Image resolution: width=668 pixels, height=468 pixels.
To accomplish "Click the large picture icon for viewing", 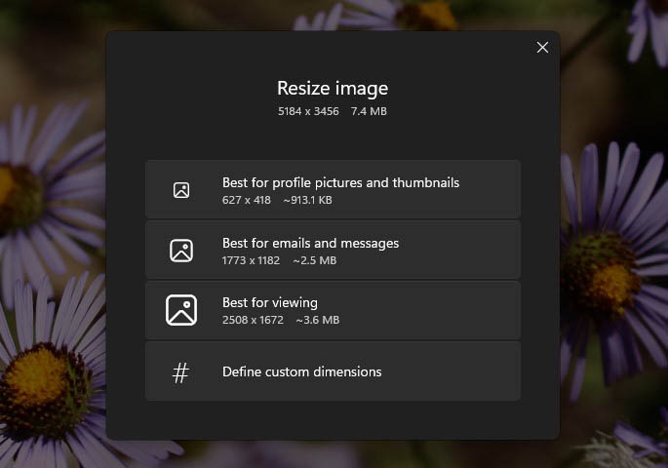I will 181,310.
